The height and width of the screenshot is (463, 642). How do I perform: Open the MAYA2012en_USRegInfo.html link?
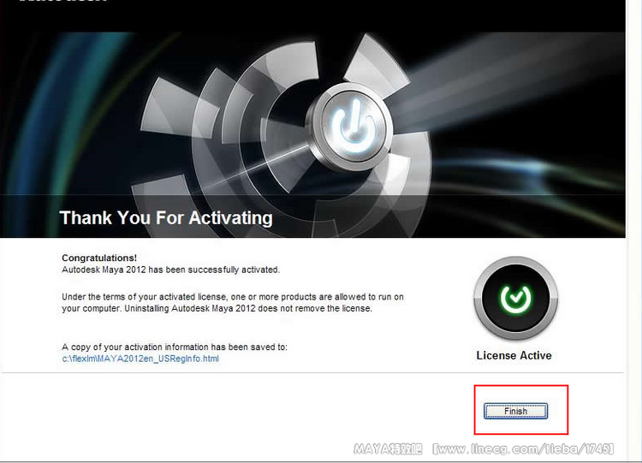[140, 359]
